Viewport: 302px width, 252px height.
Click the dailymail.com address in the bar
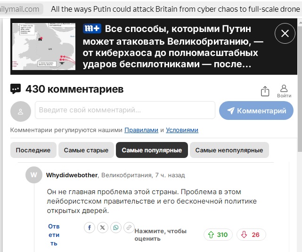pyautogui.click(x=20, y=9)
